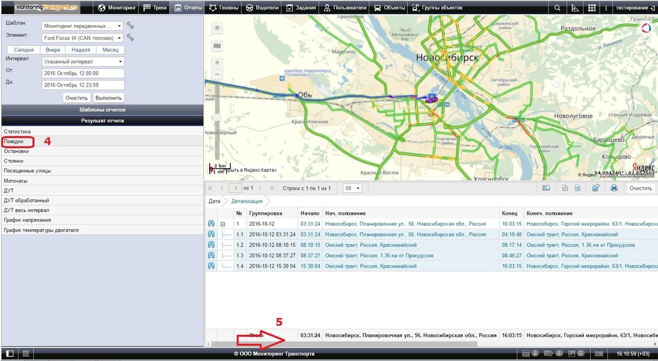
Task: Open the Интервал dropdown
Action: [x=83, y=62]
